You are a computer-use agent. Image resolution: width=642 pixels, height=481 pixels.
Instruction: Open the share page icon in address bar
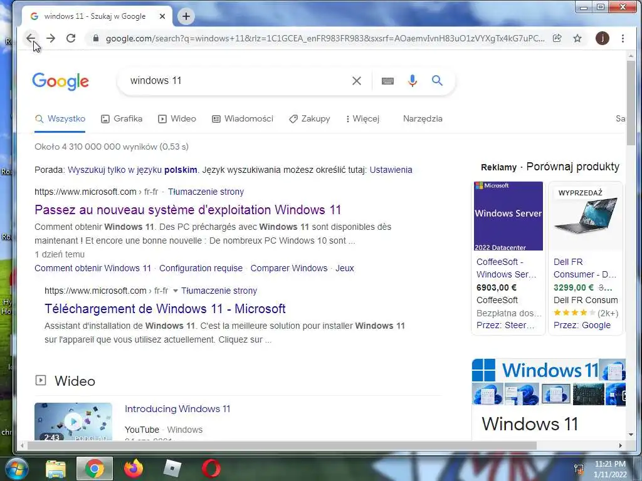(557, 38)
